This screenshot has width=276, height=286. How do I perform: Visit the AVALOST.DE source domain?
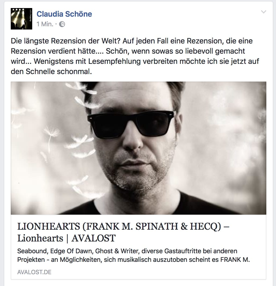34,272
